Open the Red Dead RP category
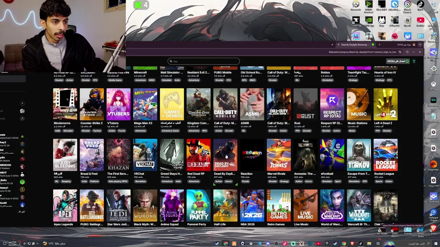Viewport: 440px width, 247px height. 199,155
